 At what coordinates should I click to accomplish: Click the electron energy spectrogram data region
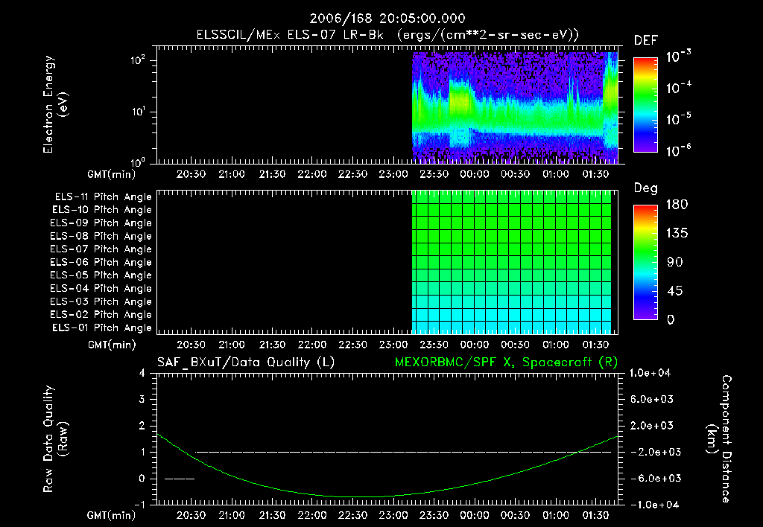(515, 106)
